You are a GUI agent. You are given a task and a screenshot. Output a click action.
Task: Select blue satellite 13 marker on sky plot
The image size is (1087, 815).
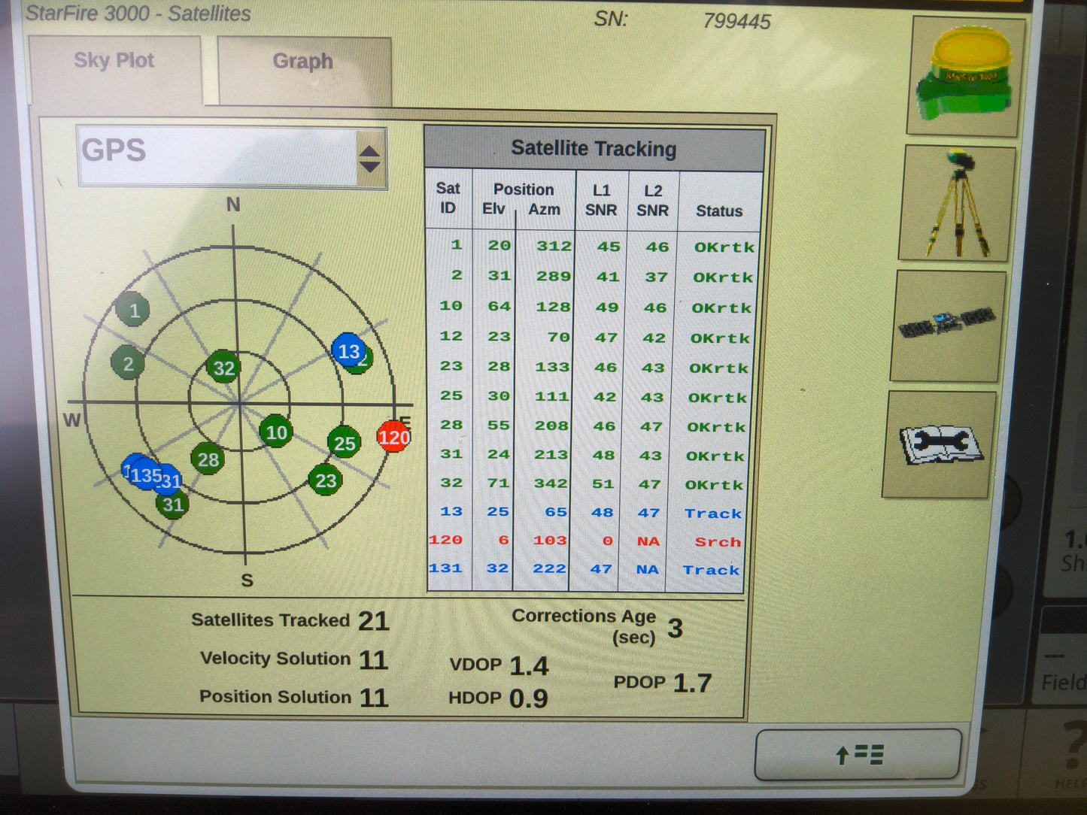pyautogui.click(x=348, y=351)
